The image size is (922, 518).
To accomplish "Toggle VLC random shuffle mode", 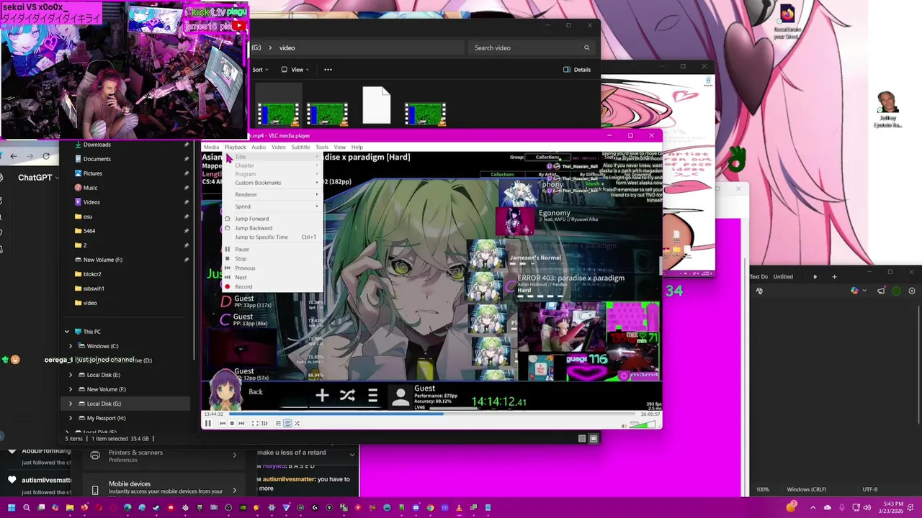I will click(297, 423).
